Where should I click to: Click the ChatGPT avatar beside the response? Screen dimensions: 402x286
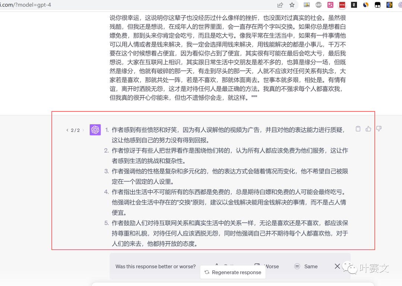point(95,130)
